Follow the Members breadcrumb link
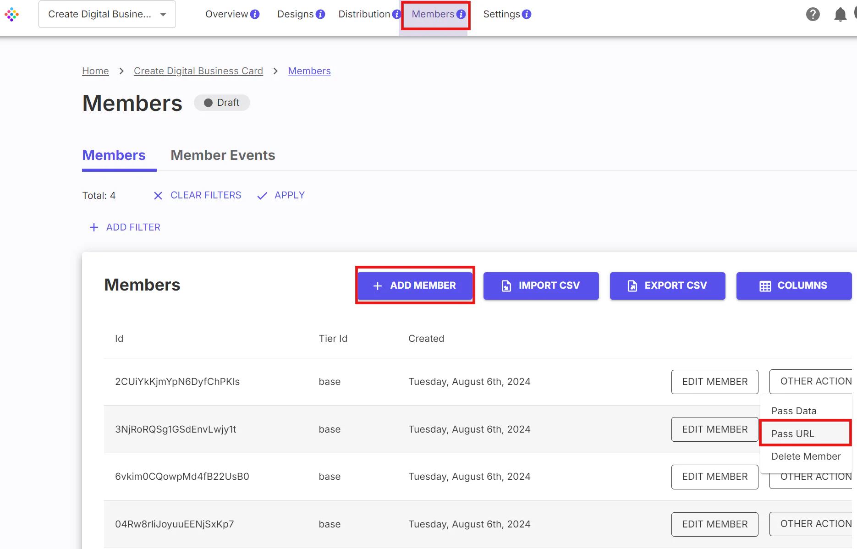857x549 pixels. pos(309,71)
